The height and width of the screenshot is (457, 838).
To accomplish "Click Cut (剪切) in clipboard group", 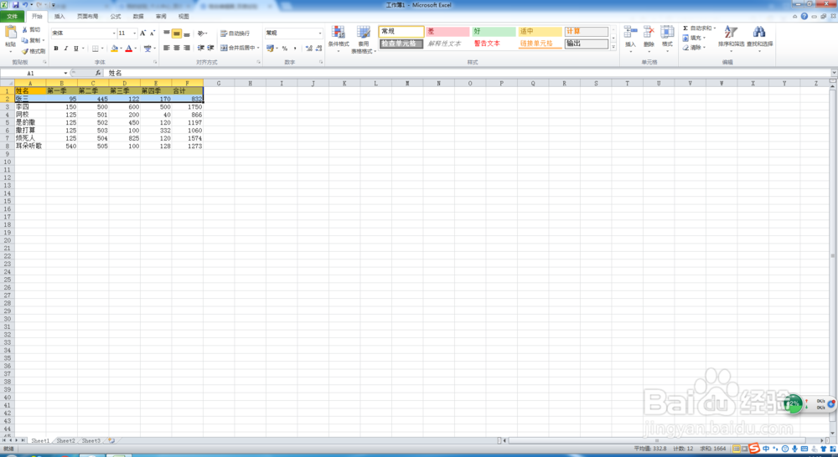I will coord(31,30).
